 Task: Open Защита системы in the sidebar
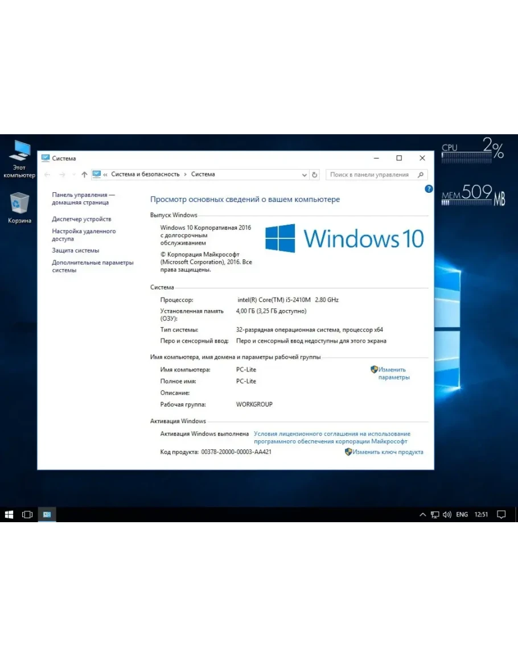[75, 250]
